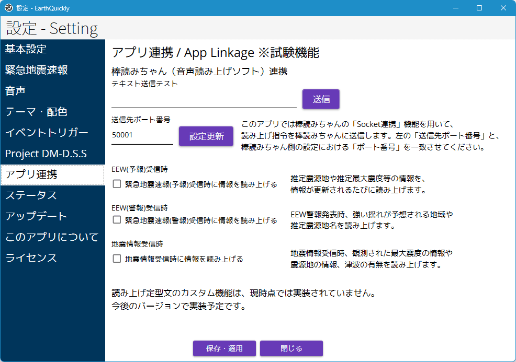Maximize the settings window
The height and width of the screenshot is (362, 516).
[x=479, y=8]
